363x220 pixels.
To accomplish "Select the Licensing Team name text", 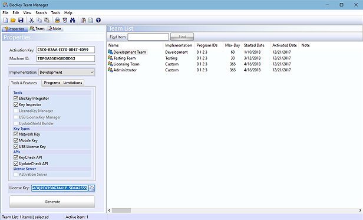I will pyautogui.click(x=126, y=64).
